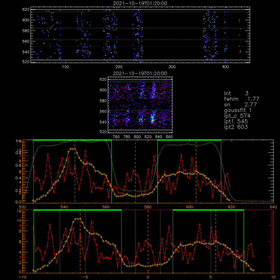Select the 'gaussfit 1' readout text
280x280 pixels.
[x=238, y=110]
